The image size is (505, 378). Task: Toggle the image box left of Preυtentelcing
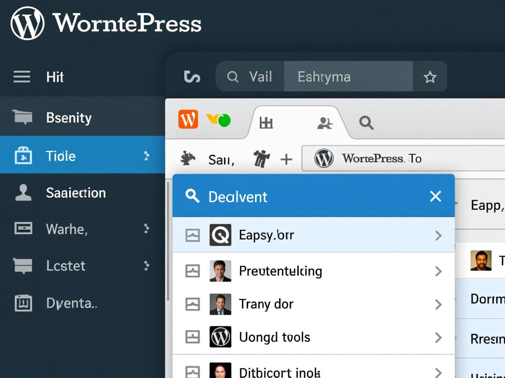click(x=192, y=271)
